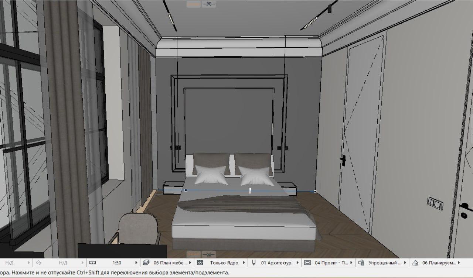The image size is (473, 278).
Task: Select the left endpoint node of the blue line
Action: 186,190
